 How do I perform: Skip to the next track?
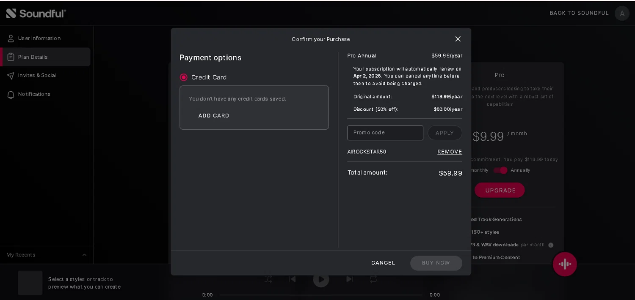coord(349,279)
